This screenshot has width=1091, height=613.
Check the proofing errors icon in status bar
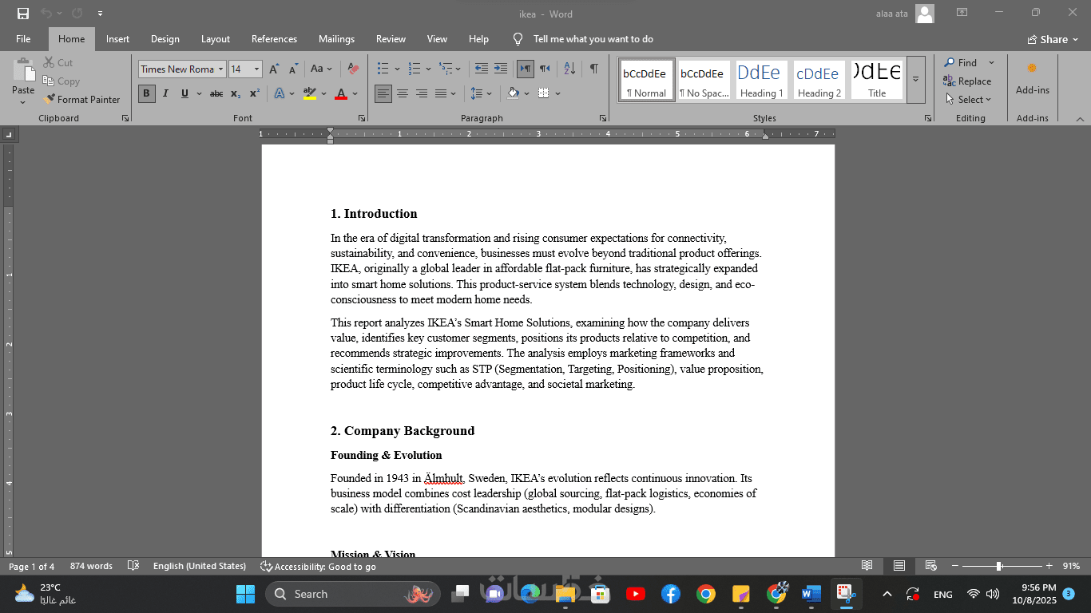pyautogui.click(x=133, y=566)
